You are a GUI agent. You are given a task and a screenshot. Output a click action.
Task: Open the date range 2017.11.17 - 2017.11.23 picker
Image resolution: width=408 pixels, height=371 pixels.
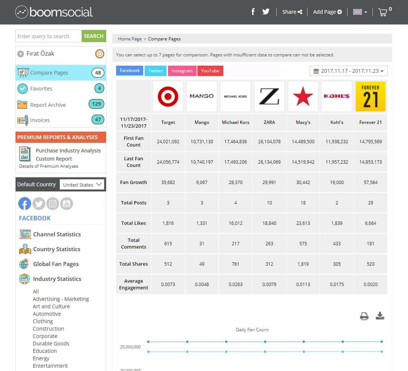pyautogui.click(x=348, y=71)
